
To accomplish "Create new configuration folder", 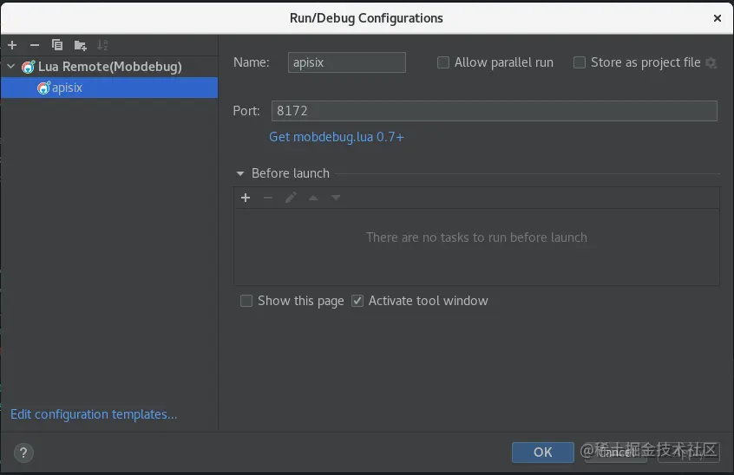I will point(80,45).
